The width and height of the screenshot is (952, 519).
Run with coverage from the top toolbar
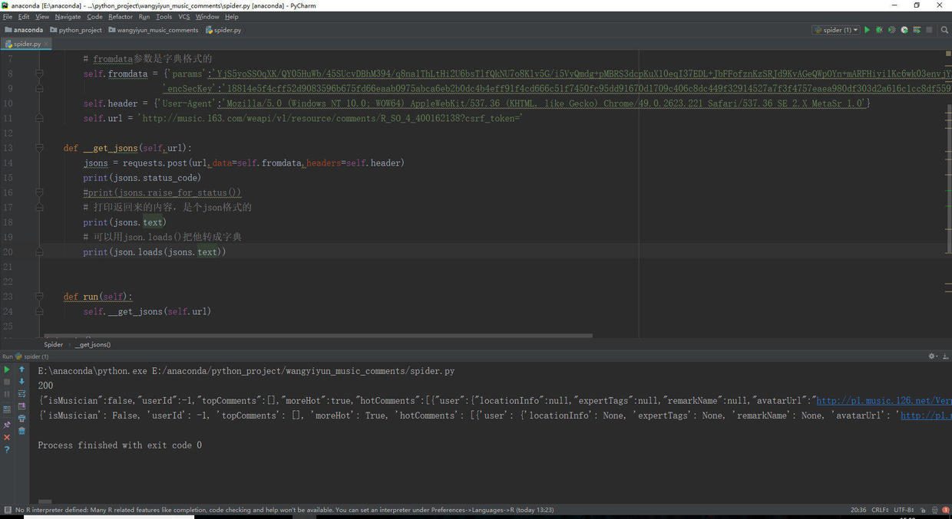(891, 30)
